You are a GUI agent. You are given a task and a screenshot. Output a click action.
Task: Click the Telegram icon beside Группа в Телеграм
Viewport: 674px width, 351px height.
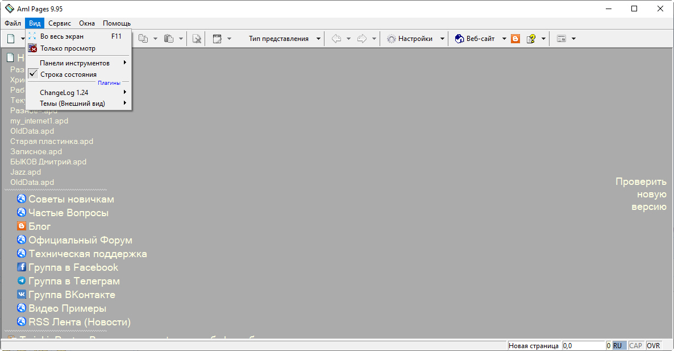tap(22, 280)
